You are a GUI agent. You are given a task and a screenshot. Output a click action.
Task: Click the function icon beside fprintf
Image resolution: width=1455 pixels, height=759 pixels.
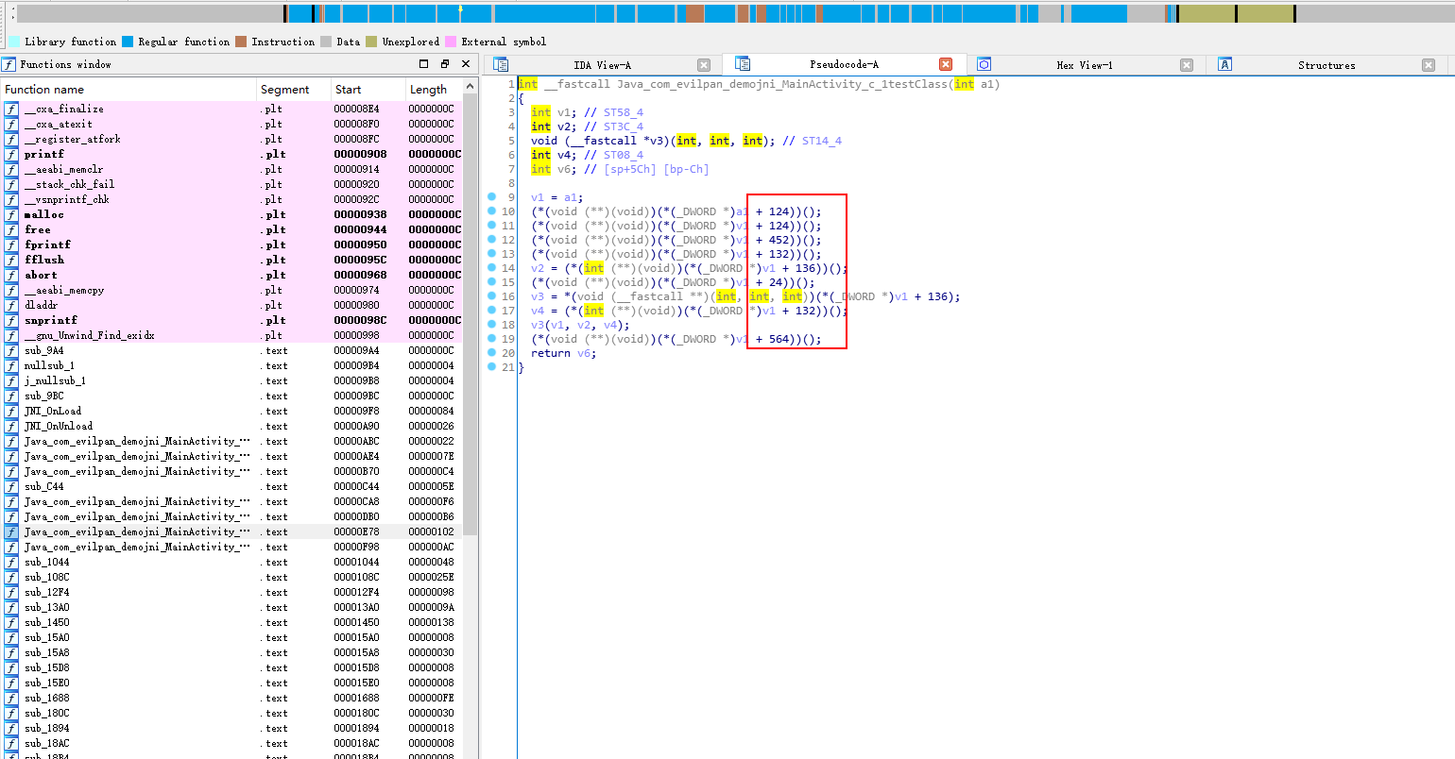(x=11, y=245)
